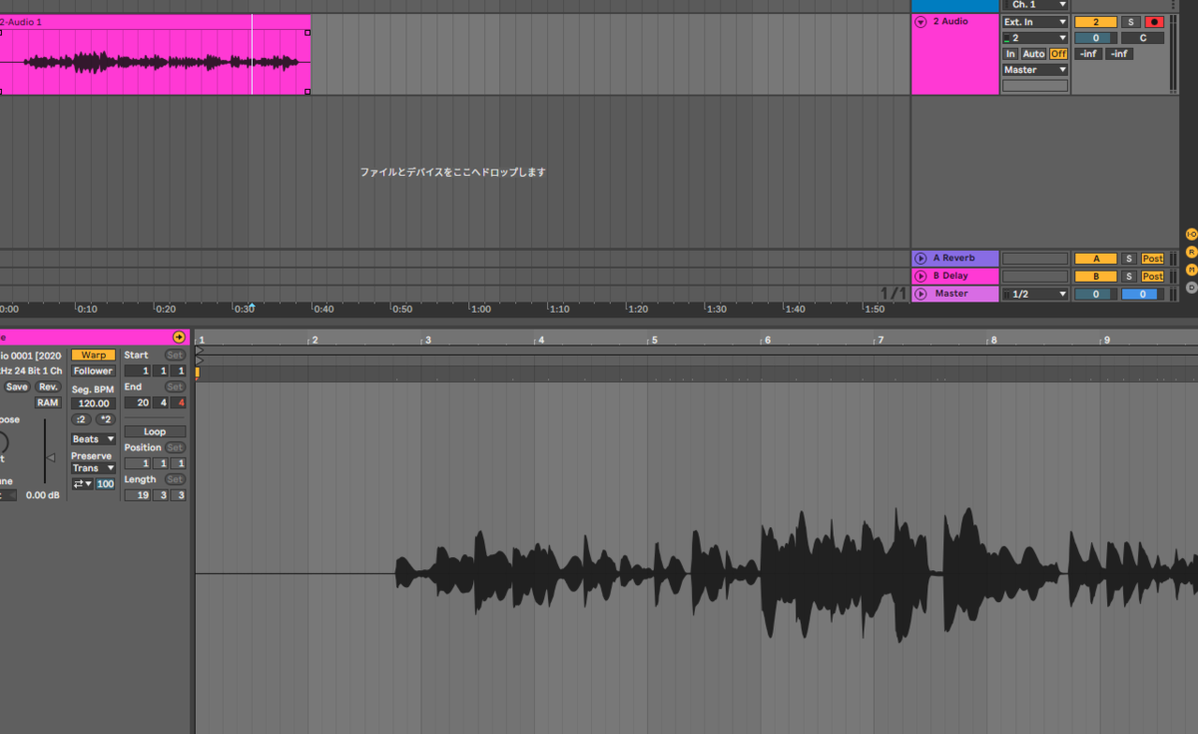
Task: Open the Master 1/2 output dropdown
Action: click(x=1035, y=294)
